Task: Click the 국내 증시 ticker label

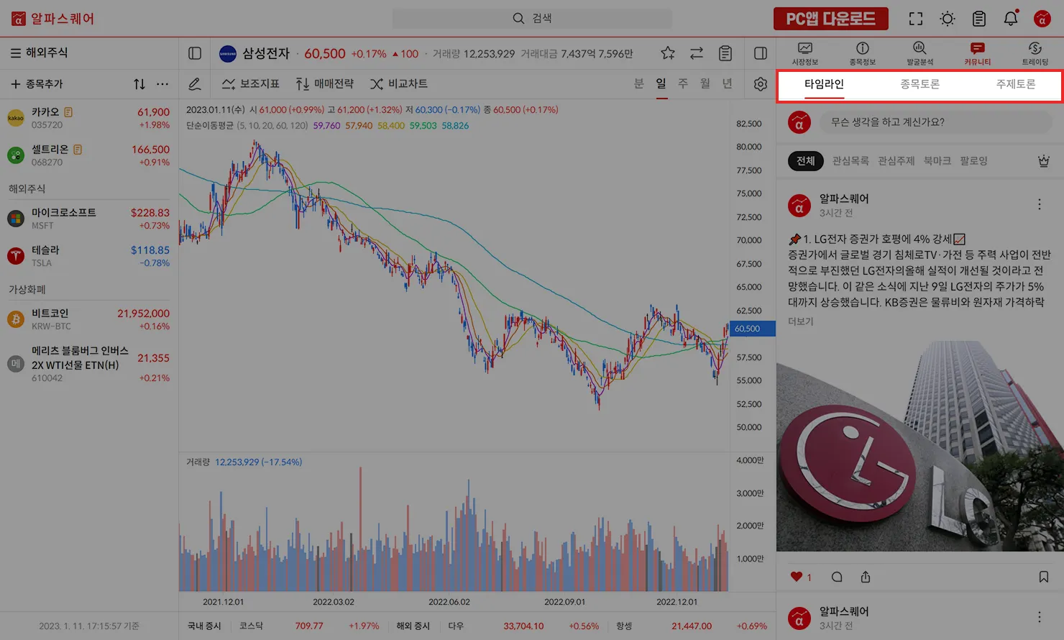Action: click(204, 626)
